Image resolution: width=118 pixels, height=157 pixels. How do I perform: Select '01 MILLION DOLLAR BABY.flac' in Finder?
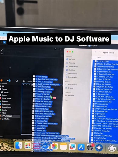[105, 141]
